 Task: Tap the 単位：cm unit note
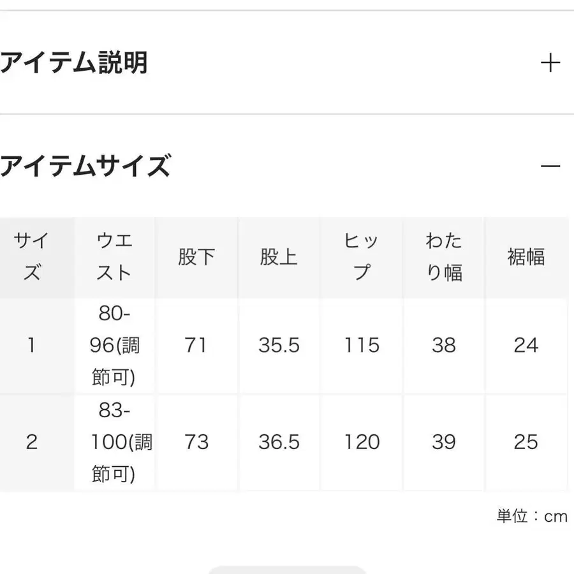(532, 516)
